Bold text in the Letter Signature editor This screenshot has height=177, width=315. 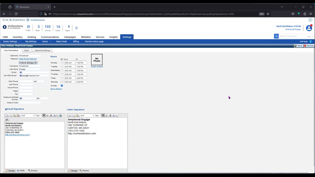[x=103, y=115]
